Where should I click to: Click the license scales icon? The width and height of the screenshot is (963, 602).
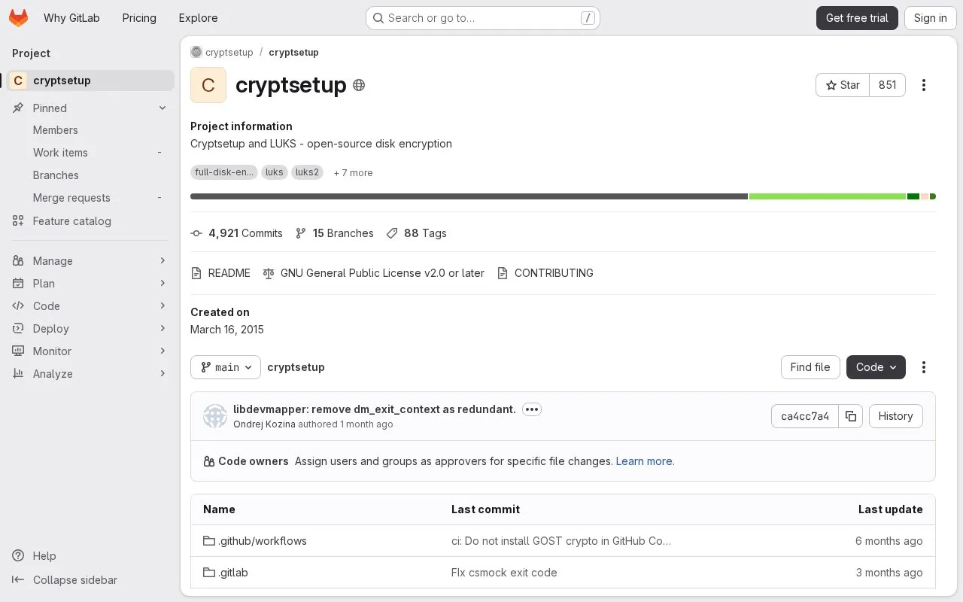[x=269, y=273]
